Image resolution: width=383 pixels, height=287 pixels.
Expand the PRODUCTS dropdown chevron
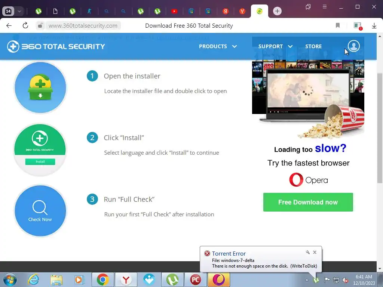pos(235,46)
